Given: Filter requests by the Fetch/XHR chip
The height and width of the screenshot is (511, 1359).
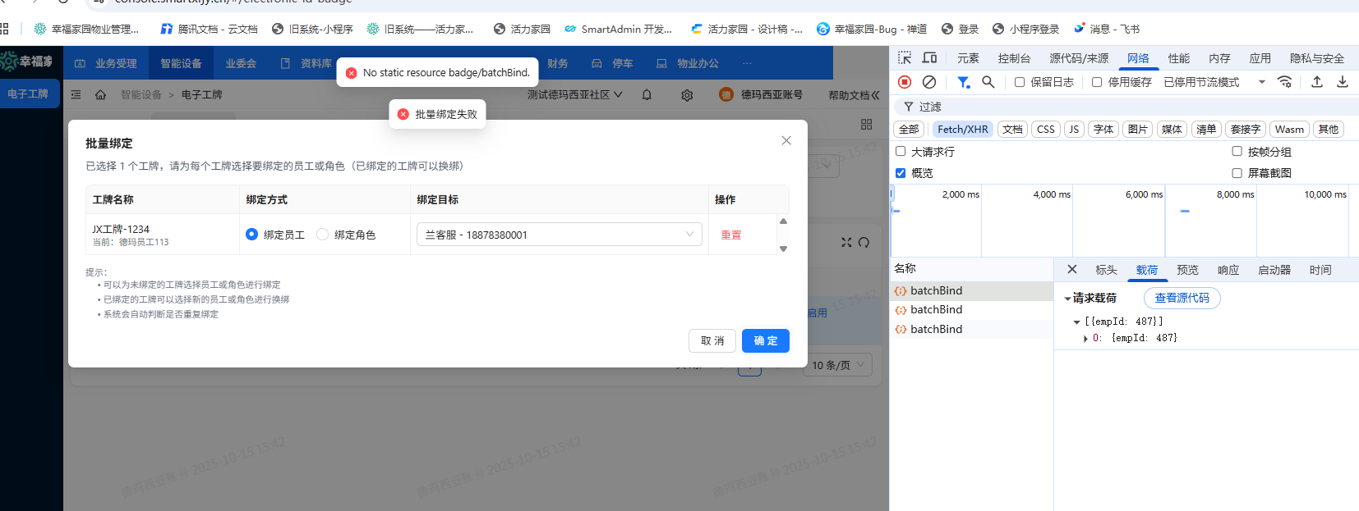Looking at the screenshot, I should (x=963, y=129).
